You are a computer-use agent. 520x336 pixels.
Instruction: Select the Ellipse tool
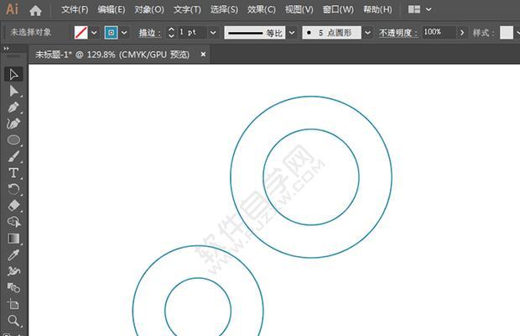[x=13, y=140]
